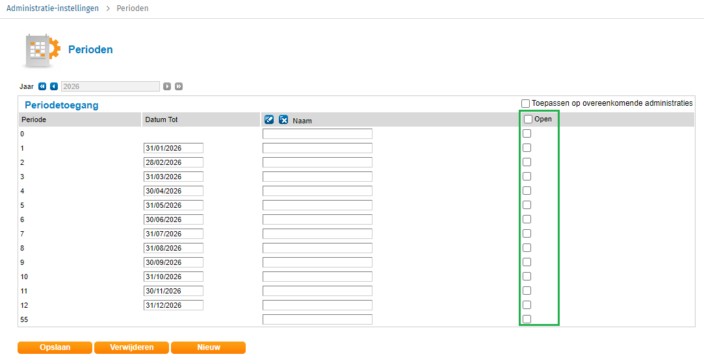This screenshot has height=361, width=704.
Task: Click the Naam field for period 0
Action: tap(317, 134)
